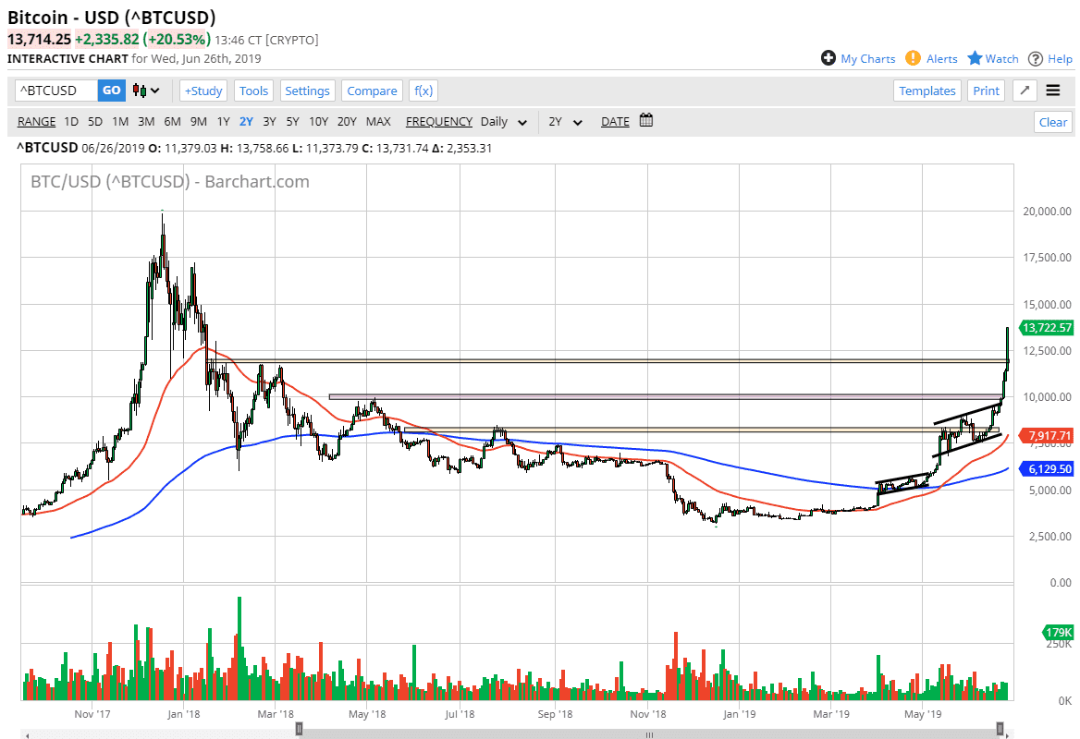Select the MAX range option
The image size is (1080, 739).
coord(378,121)
